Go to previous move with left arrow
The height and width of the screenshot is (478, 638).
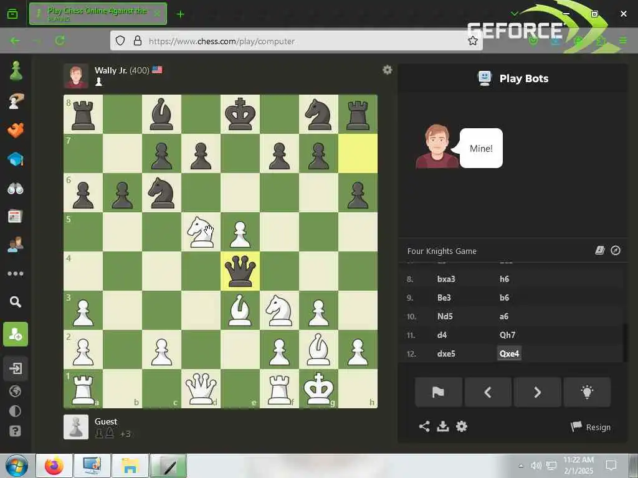tap(488, 392)
